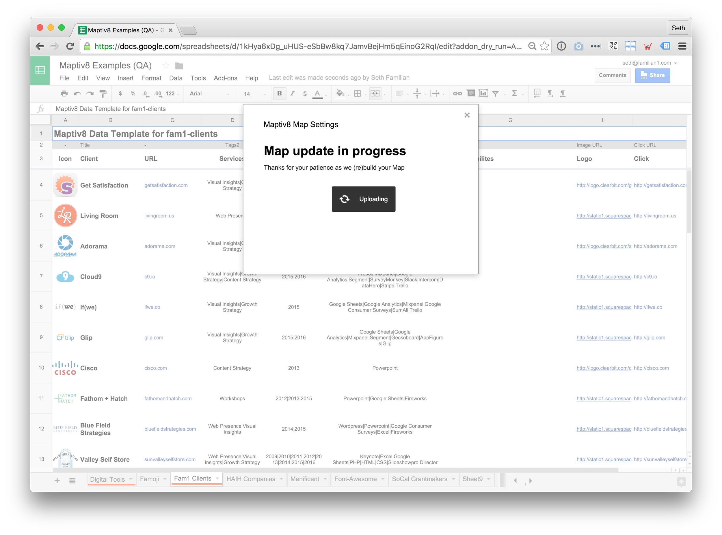722x535 pixels.
Task: Open horizontal align options
Action: [x=399, y=94]
